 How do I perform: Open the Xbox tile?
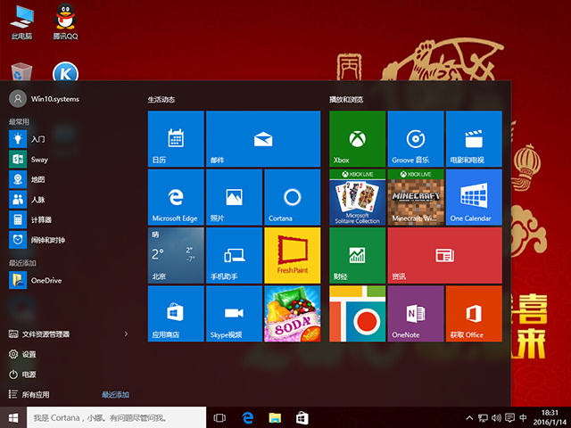[357, 138]
